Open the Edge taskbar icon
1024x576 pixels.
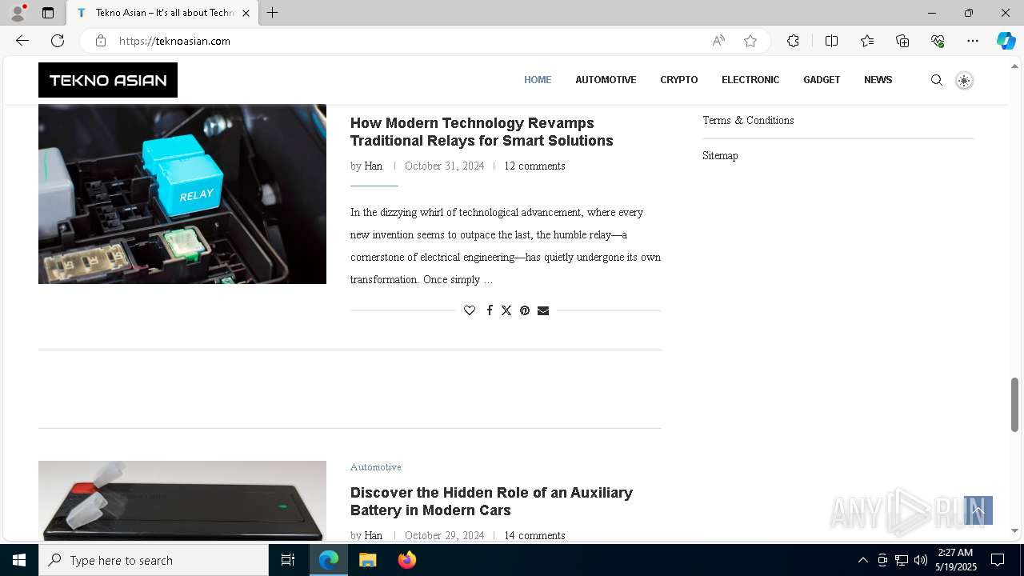click(329, 560)
